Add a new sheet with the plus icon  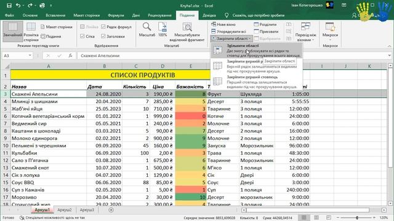click(x=111, y=210)
